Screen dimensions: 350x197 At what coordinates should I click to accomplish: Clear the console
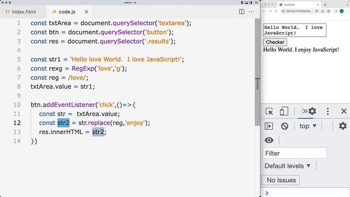click(284, 126)
